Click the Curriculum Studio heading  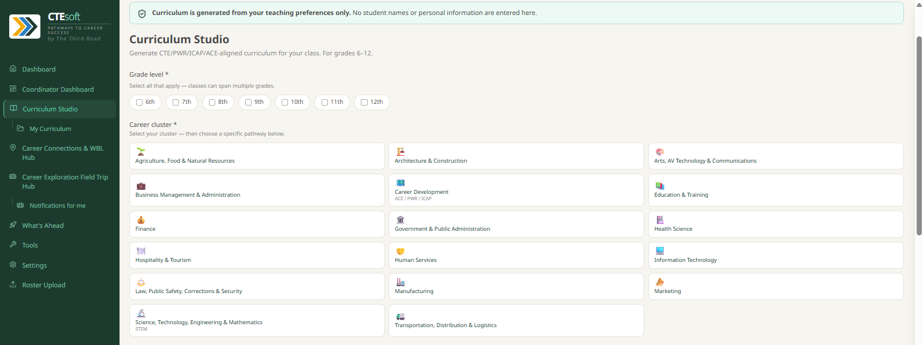(179, 39)
